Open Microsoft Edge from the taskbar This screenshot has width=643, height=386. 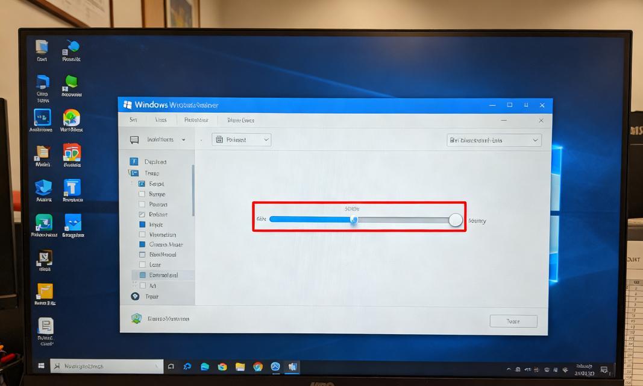(205, 366)
